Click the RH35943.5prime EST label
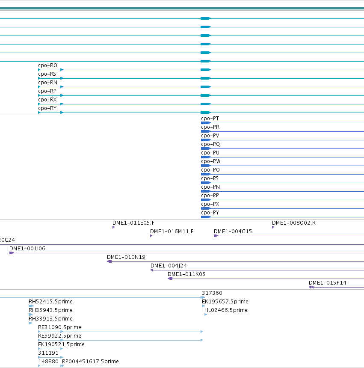Image resolution: width=364 pixels, height=368 pixels. click(x=50, y=310)
